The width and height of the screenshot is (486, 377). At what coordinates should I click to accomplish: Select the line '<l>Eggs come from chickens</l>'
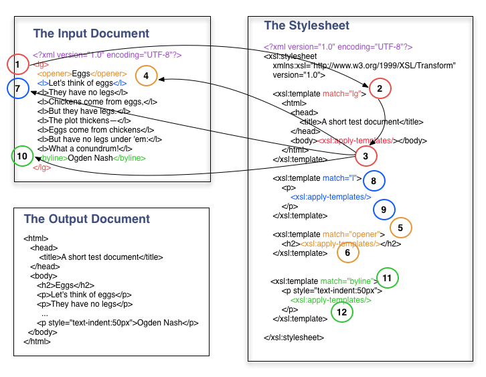pos(96,130)
